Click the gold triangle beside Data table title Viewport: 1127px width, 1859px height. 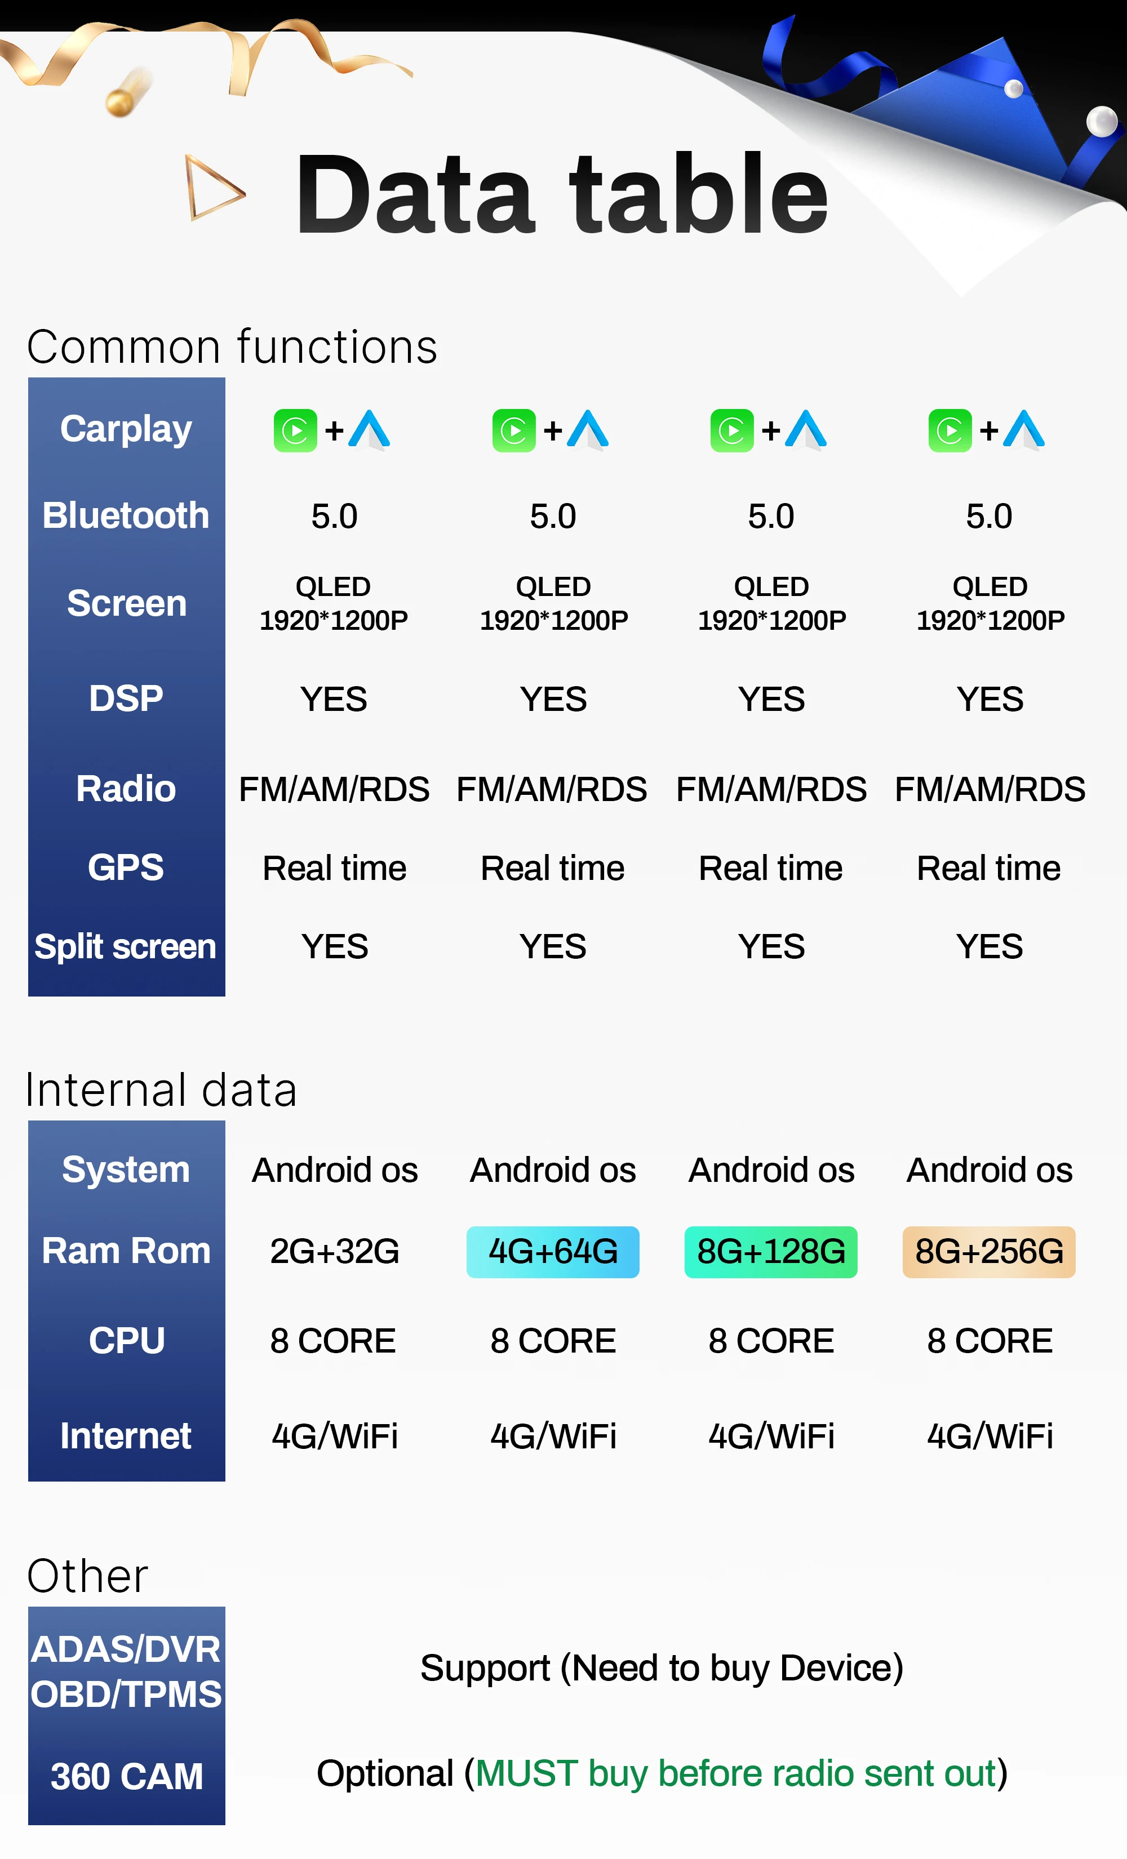pyautogui.click(x=215, y=187)
